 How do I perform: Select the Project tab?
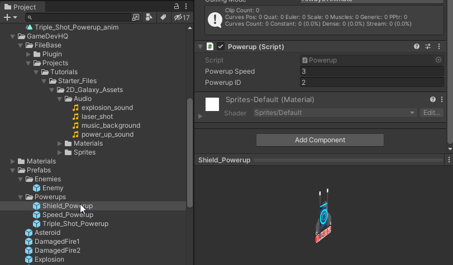pyautogui.click(x=20, y=7)
